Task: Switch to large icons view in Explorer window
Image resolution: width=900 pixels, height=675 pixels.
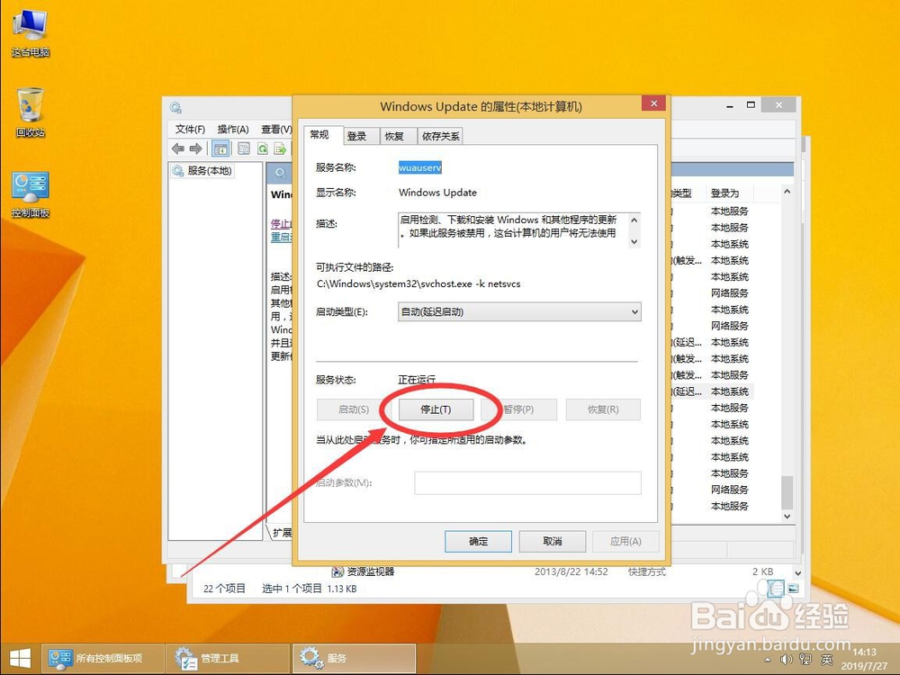Action: (793, 589)
